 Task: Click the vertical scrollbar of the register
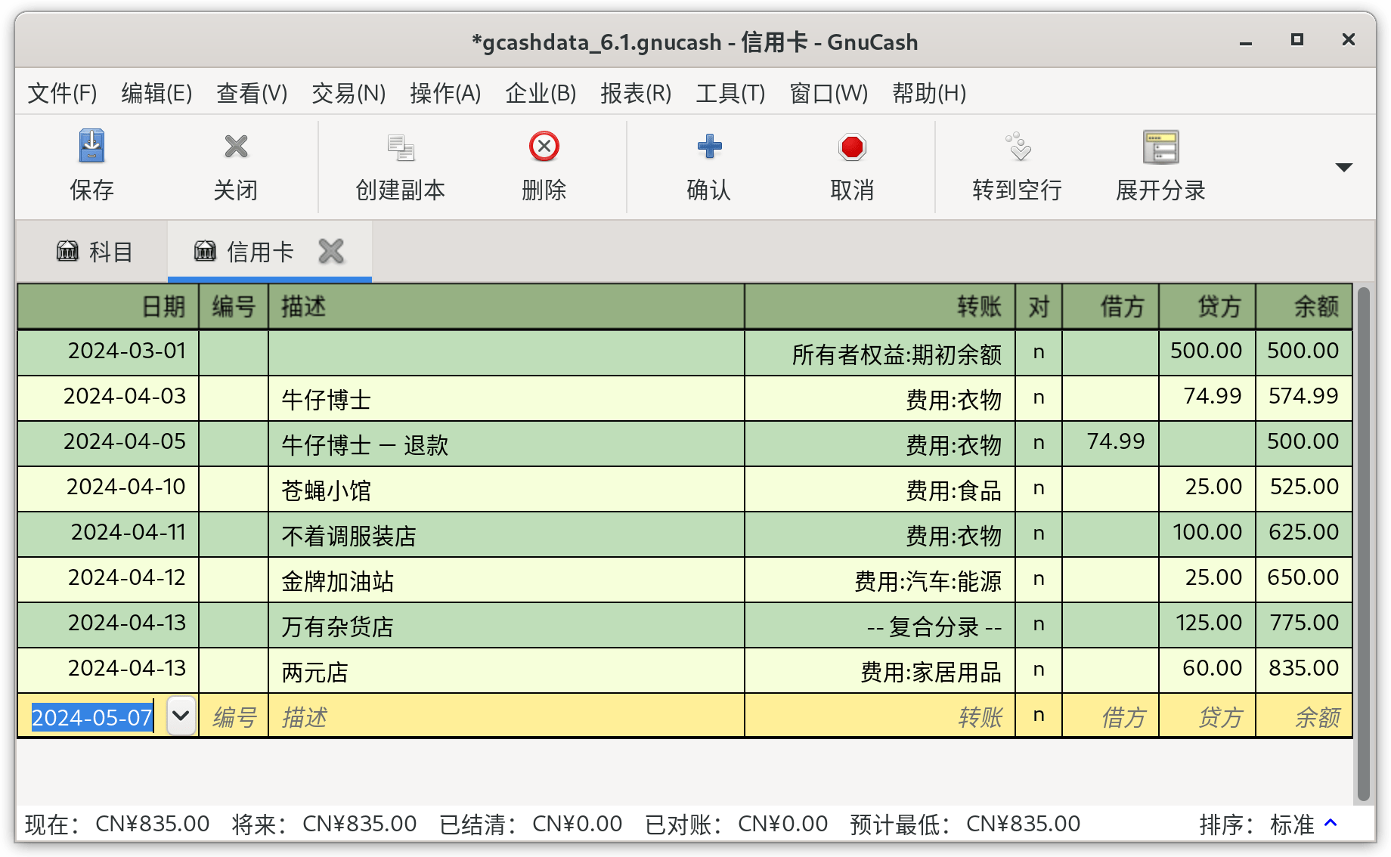click(1363, 543)
